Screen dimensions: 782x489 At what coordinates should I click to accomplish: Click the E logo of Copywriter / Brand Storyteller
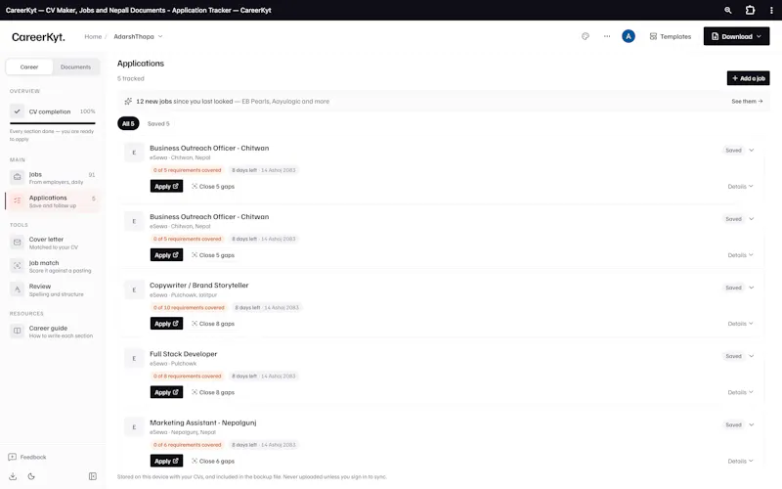[x=134, y=289]
